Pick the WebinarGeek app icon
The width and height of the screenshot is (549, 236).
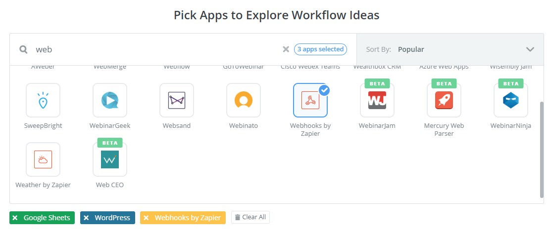point(110,100)
